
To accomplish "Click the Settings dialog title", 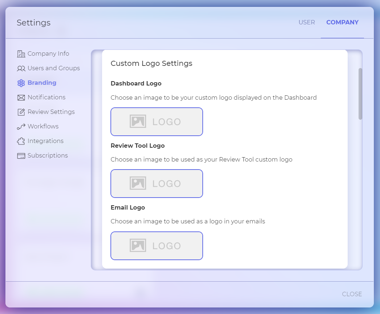I will 34,23.
